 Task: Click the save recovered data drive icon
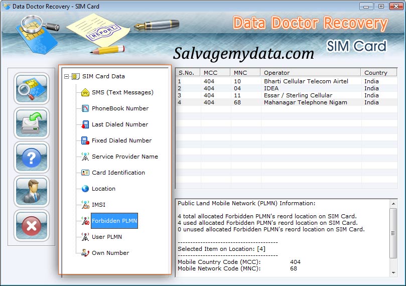point(31,123)
